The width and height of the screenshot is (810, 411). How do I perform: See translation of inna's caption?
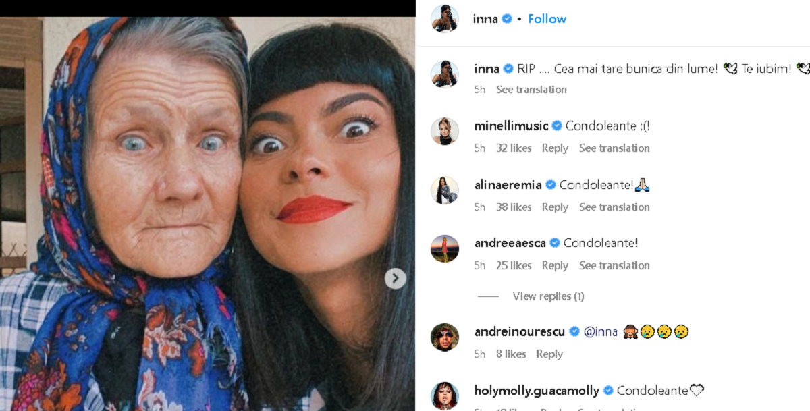coord(531,90)
